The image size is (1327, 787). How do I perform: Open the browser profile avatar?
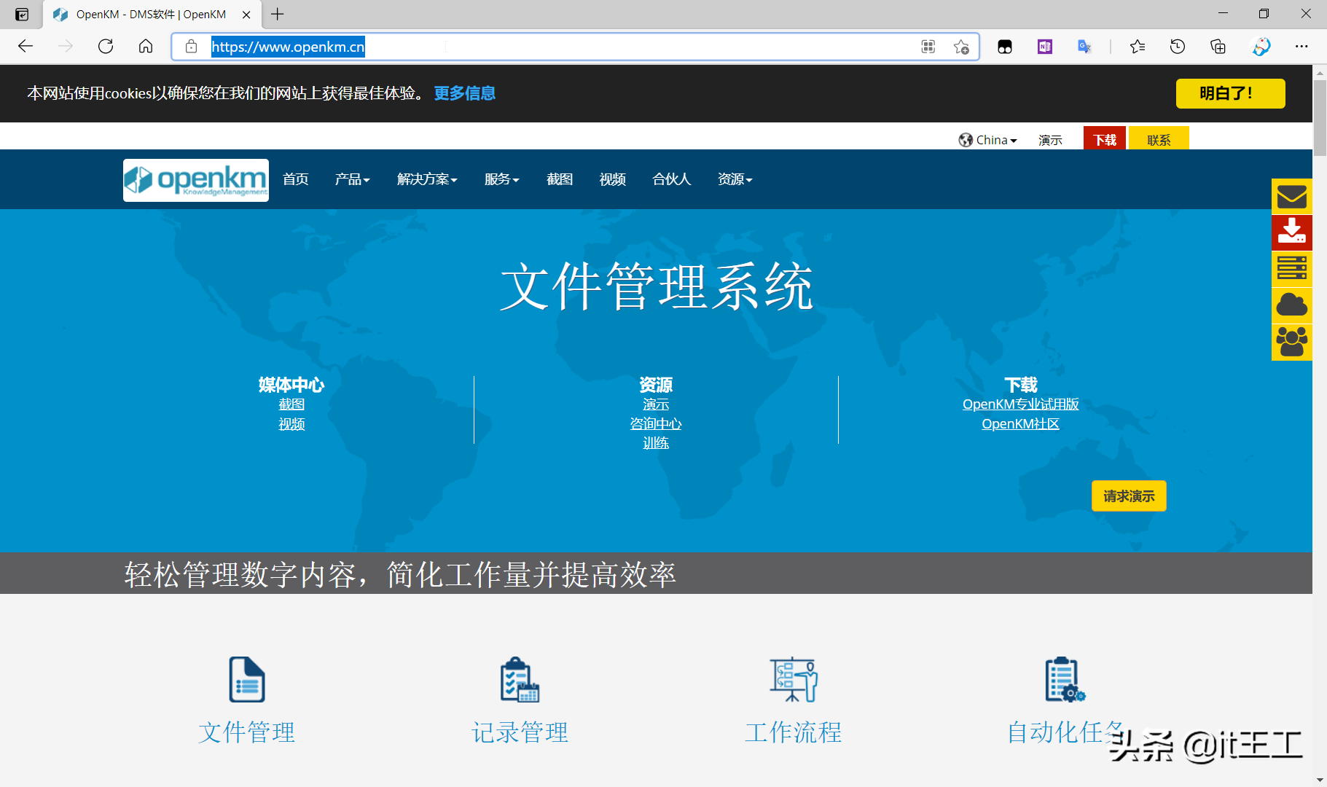[1261, 47]
